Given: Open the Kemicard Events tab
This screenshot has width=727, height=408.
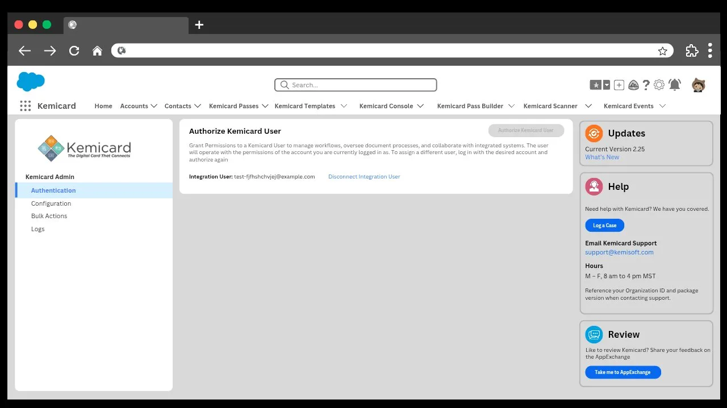Looking at the screenshot, I should (629, 106).
